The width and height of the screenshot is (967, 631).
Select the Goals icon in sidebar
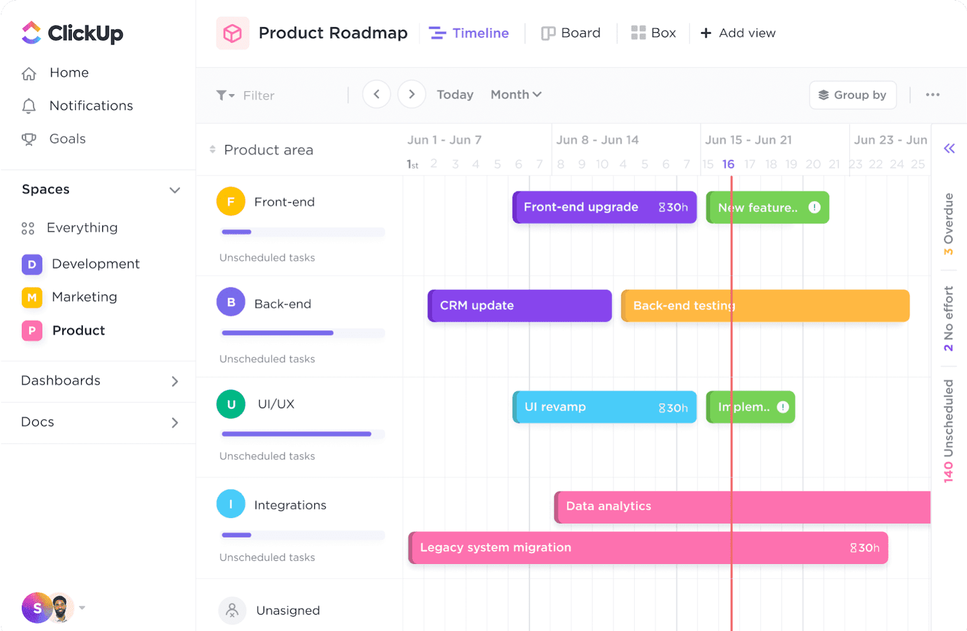pyautogui.click(x=29, y=138)
